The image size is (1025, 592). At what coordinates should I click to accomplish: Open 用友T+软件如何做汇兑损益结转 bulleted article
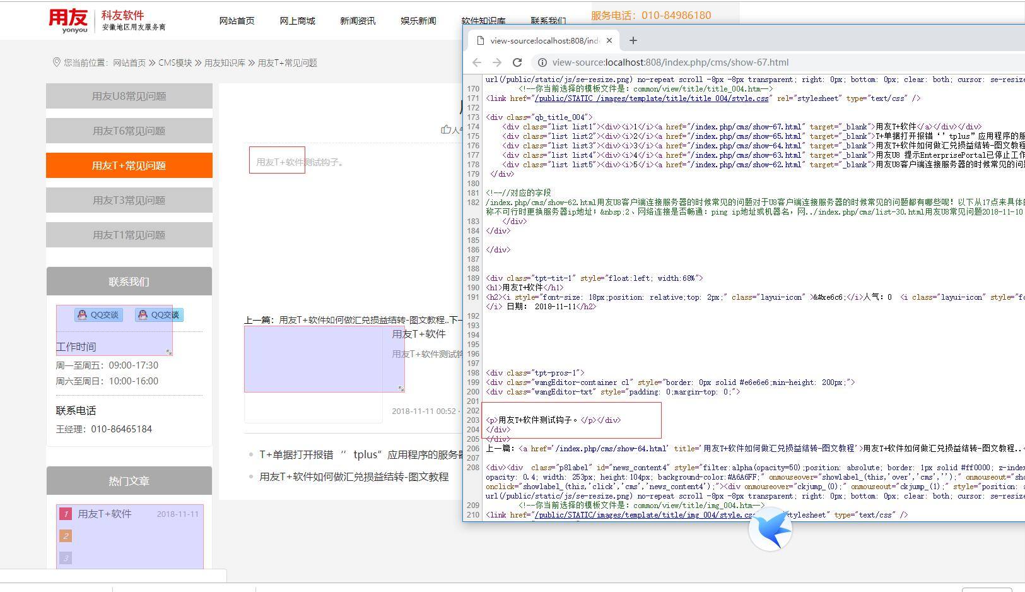354,477
